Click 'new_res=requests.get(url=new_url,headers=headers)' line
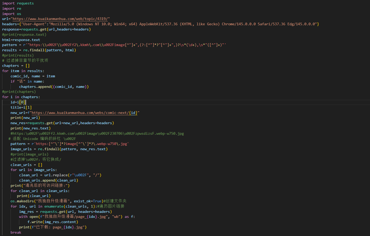Image resolution: width=370 pixels, height=236 pixels. point(62,123)
